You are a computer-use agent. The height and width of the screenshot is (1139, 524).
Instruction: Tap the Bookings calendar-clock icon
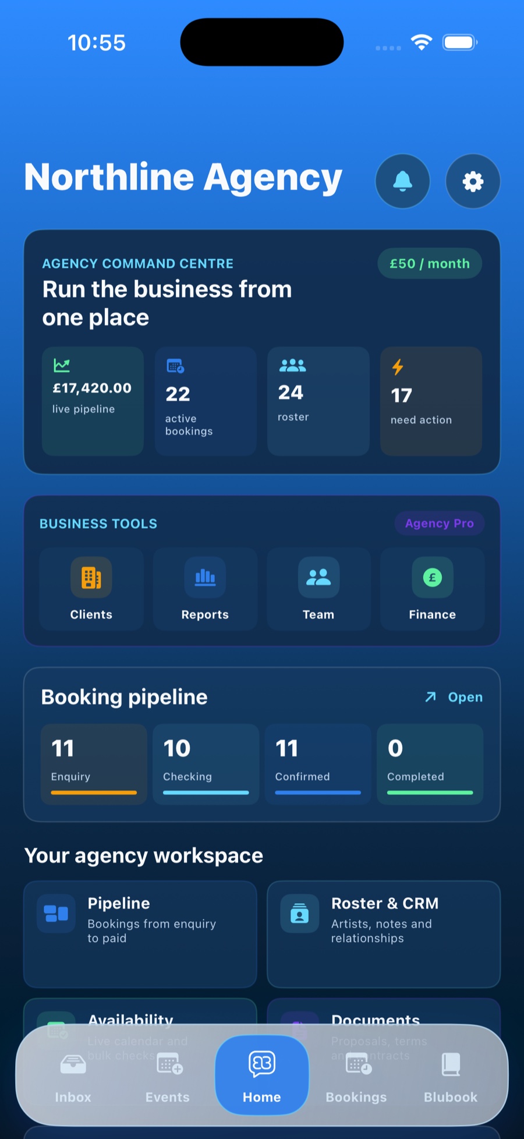(359, 1064)
